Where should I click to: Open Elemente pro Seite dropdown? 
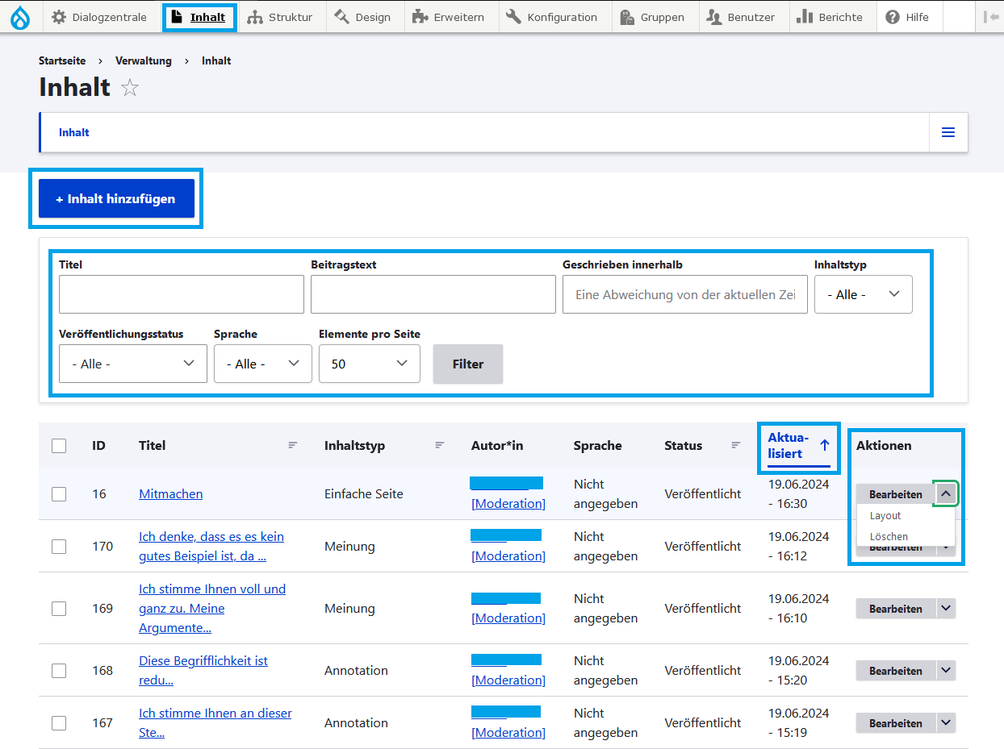coord(370,364)
